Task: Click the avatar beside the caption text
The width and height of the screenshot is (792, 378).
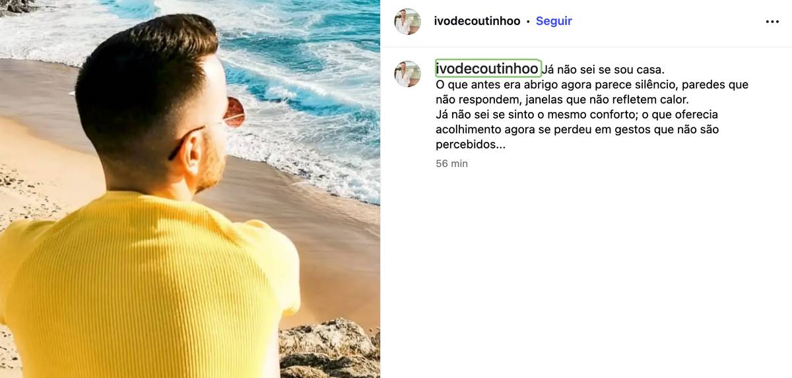Action: point(407,74)
